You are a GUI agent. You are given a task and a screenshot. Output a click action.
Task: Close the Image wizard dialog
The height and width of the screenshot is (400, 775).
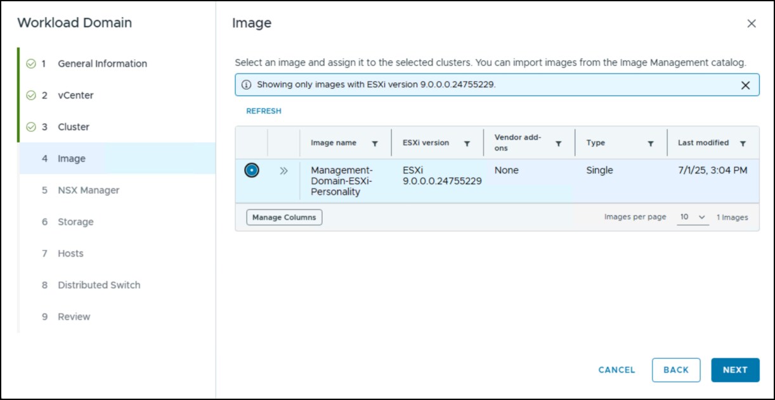tap(752, 23)
